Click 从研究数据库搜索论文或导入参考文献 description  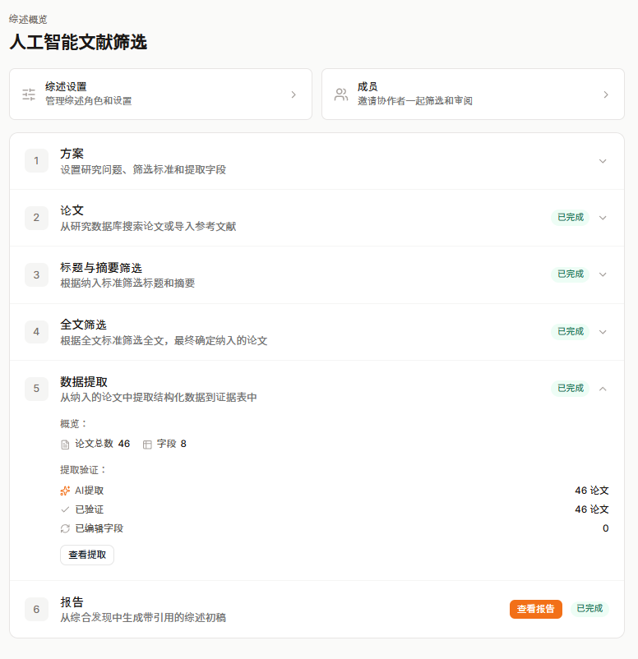point(148,227)
